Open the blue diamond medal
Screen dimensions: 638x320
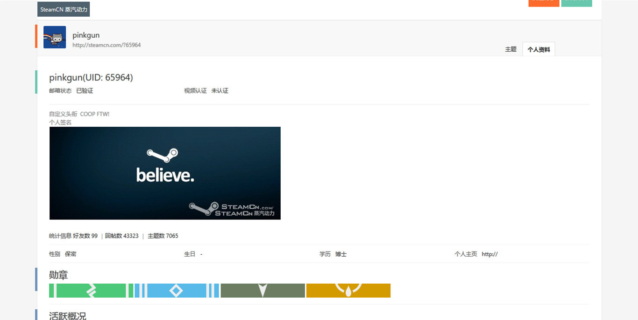177,291
